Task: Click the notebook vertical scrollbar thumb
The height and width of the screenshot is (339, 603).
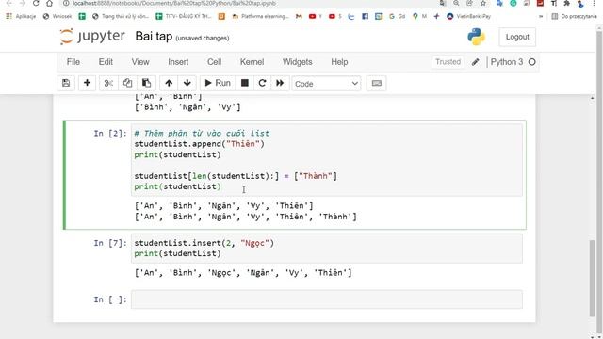Action: click(x=593, y=278)
